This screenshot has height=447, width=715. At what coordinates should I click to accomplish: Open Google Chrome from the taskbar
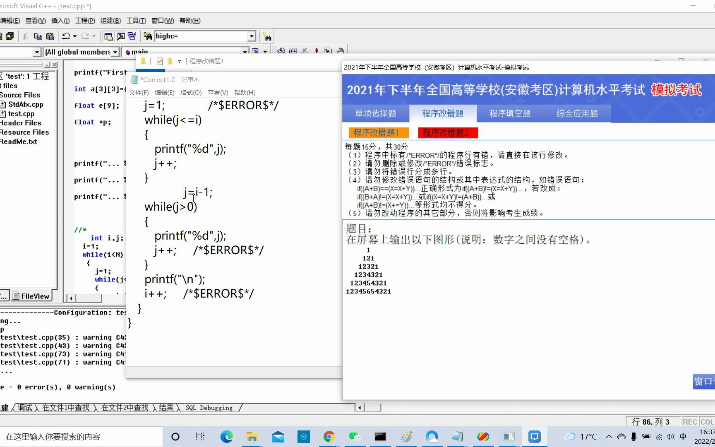click(329, 436)
